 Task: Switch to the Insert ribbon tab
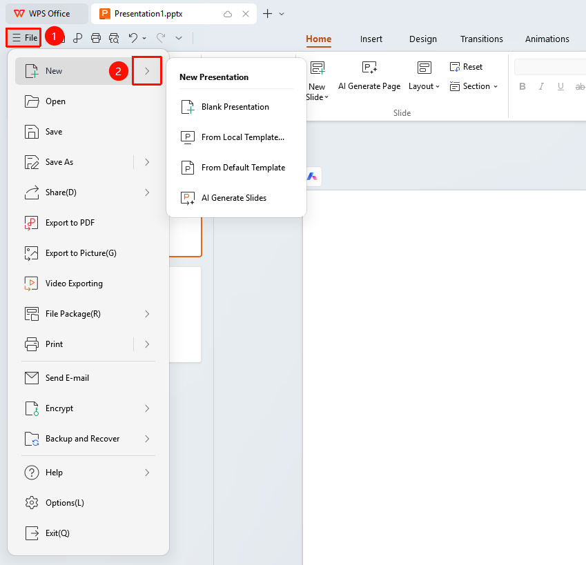click(x=371, y=39)
